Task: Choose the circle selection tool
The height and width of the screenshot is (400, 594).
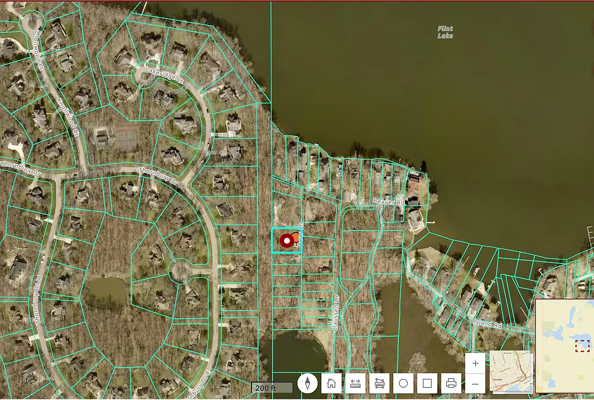Action: coord(403,383)
